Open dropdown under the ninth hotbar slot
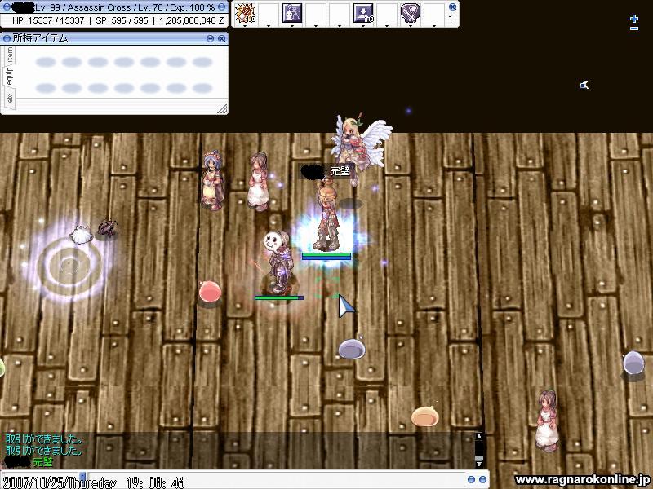 pos(434,26)
